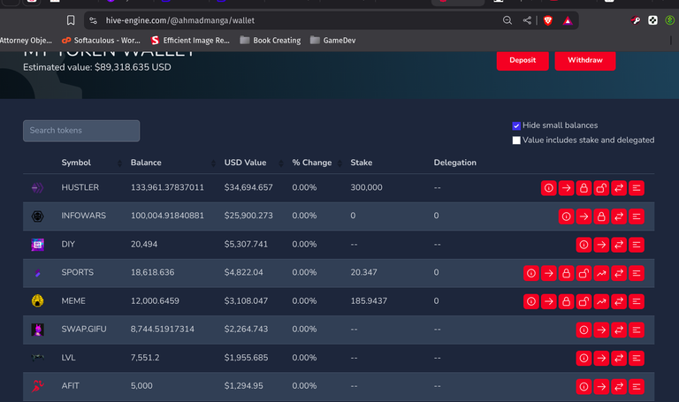Click the red Deposit button
The height and width of the screenshot is (402, 679).
coord(523,60)
